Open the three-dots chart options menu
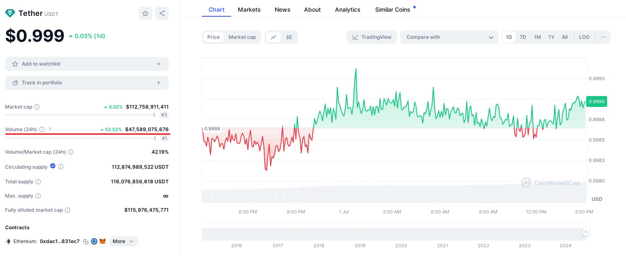The width and height of the screenshot is (626, 256). coord(603,37)
